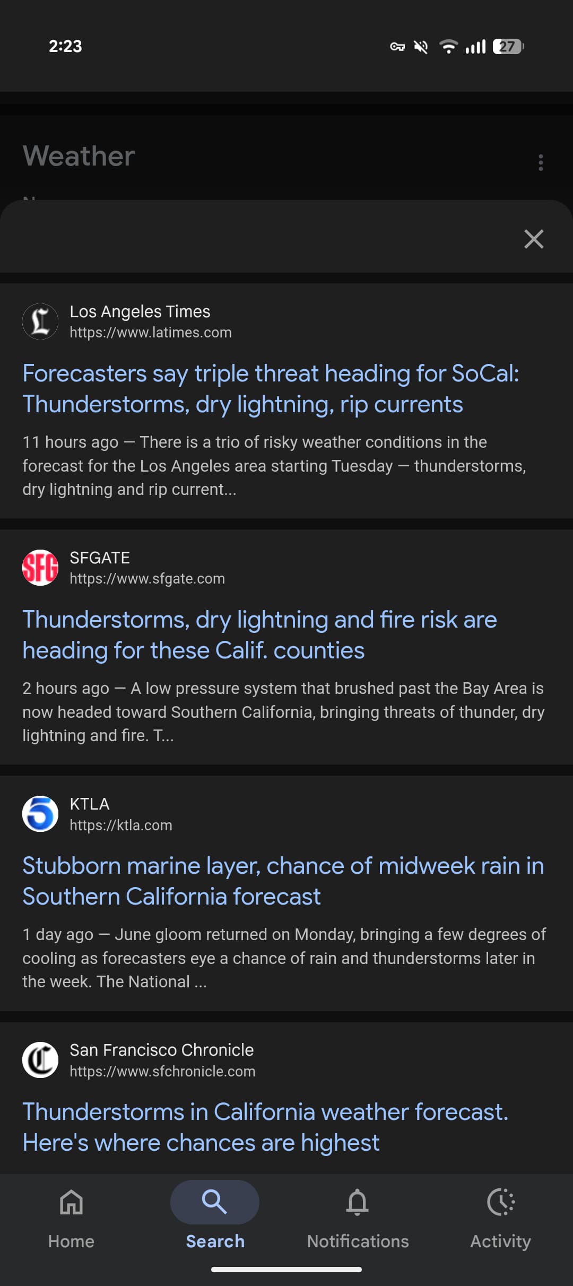The width and height of the screenshot is (573, 1286).
Task: Go to the Home tab
Action: coord(71,1216)
